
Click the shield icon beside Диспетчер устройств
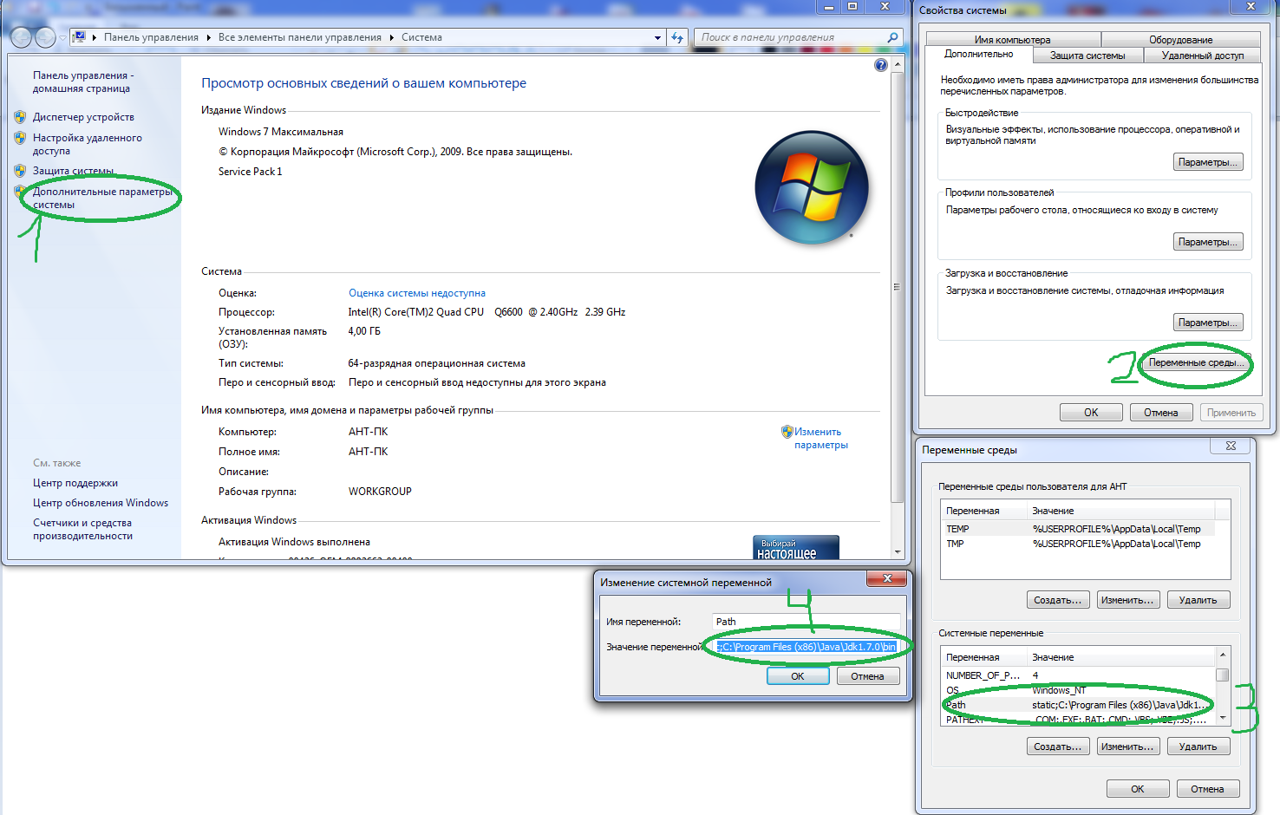(20, 117)
